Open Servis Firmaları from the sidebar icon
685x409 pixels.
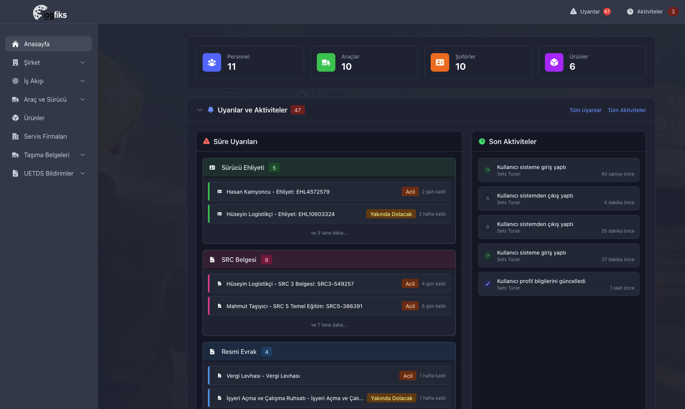(x=15, y=136)
